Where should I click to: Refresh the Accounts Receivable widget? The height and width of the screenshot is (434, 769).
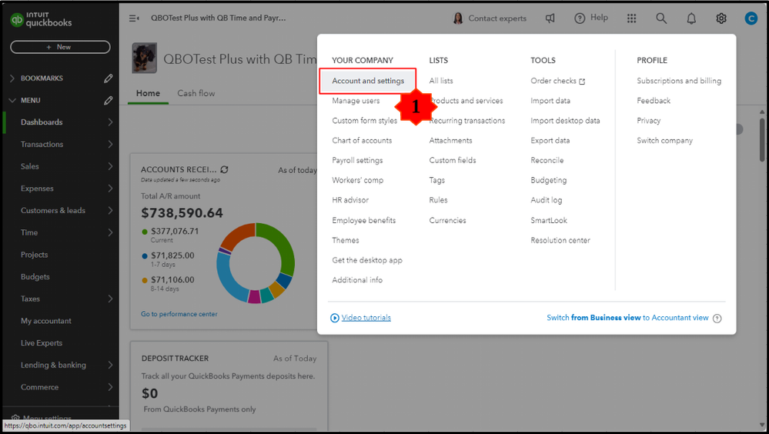(224, 169)
